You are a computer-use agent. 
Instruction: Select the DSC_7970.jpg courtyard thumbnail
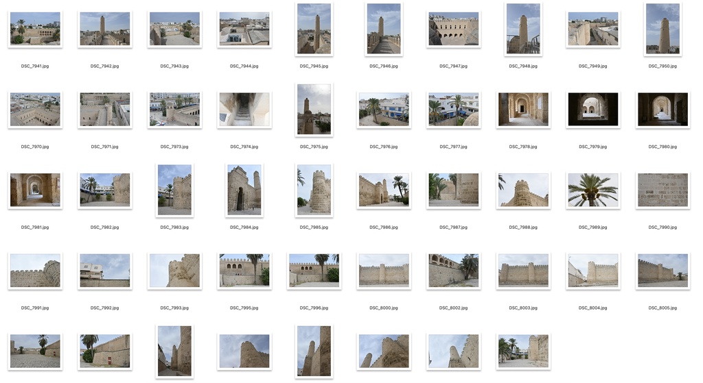click(35, 110)
